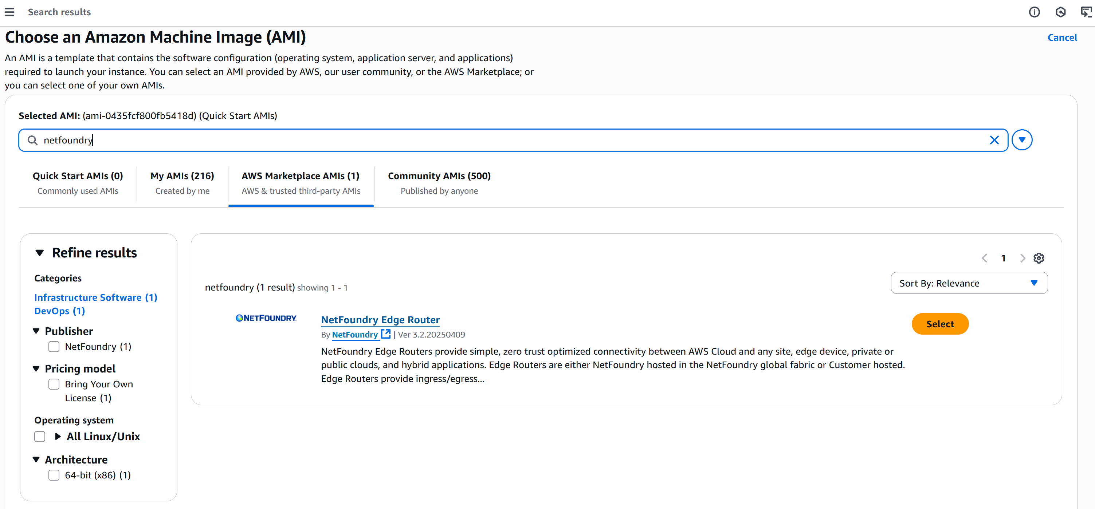Viewport: 1095px width, 509px height.
Task: Click the NetFoundry logo thumbnail
Action: click(x=266, y=318)
